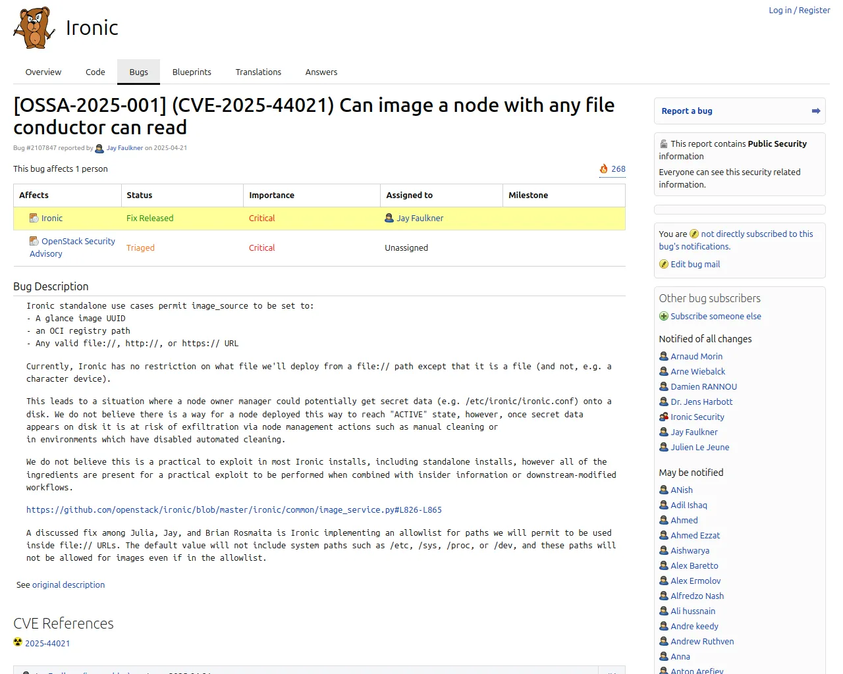Click the radiation CVE icon beside 2025-44021
843x674 pixels.
[x=18, y=642]
